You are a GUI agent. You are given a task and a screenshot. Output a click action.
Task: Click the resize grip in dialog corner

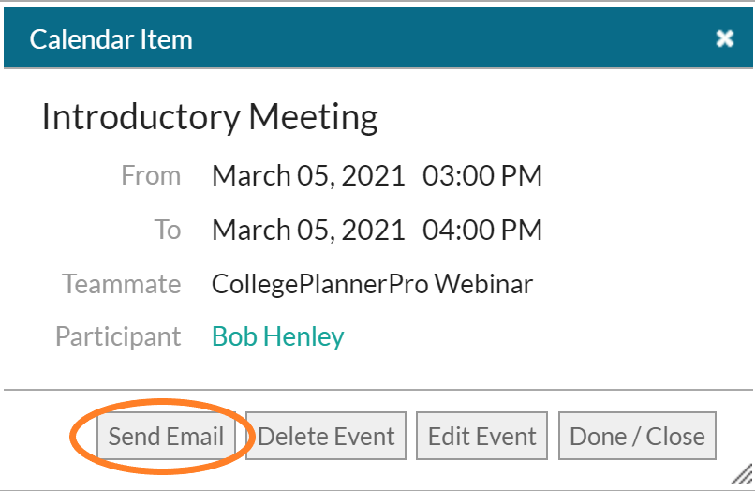[x=742, y=473]
